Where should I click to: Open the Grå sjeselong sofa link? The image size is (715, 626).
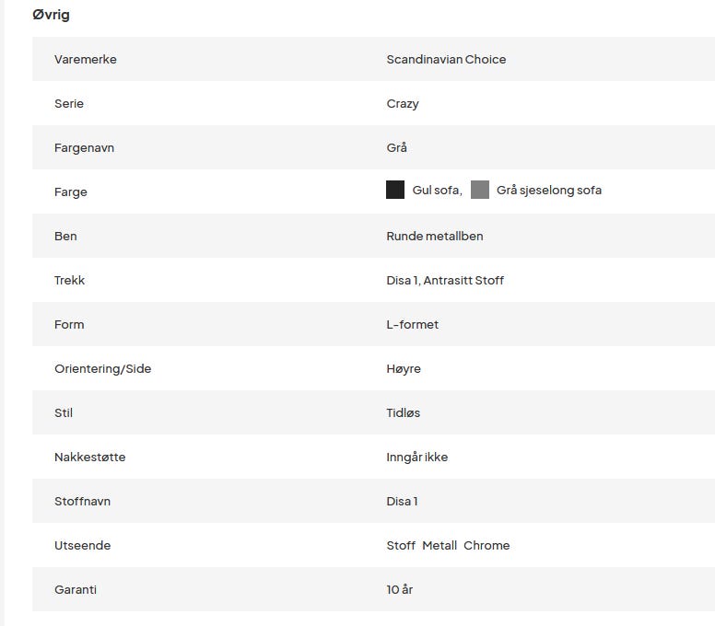tap(548, 191)
